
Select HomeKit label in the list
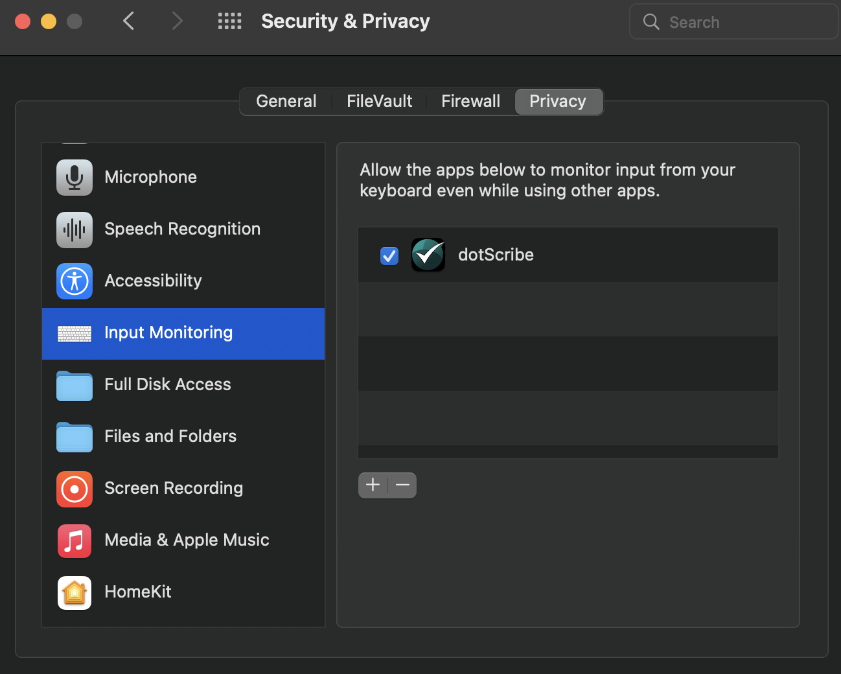[138, 592]
